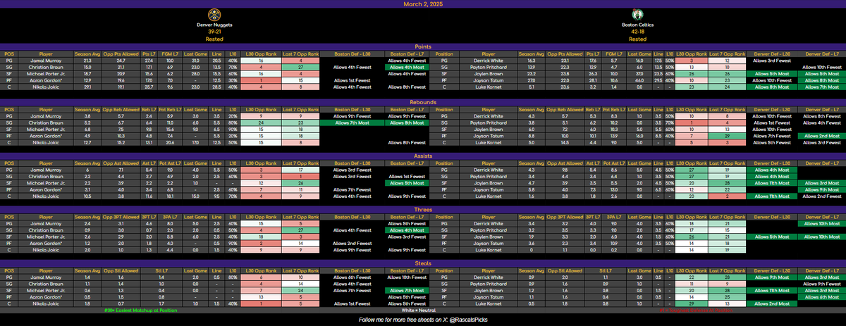Click the Boston Celtics team logo

637,15
